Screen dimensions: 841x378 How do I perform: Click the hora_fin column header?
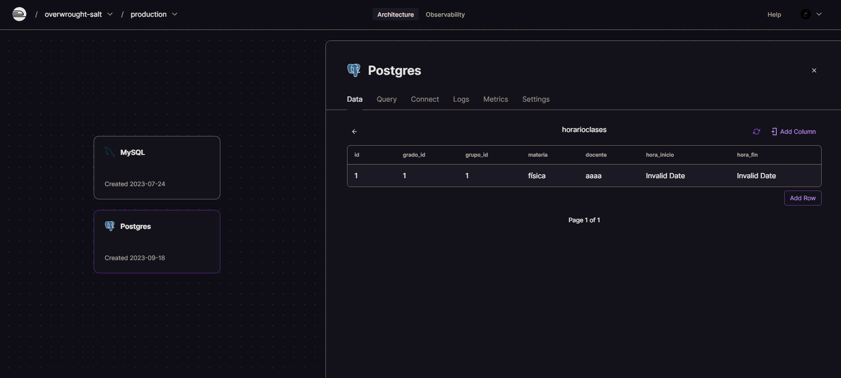(747, 155)
